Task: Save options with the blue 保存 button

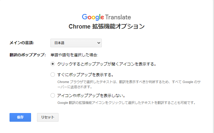Action: [x=20, y=117]
